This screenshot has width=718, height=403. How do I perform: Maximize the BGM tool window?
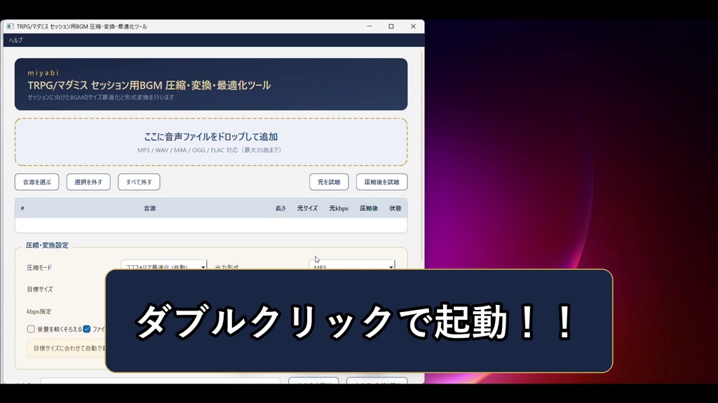click(391, 27)
